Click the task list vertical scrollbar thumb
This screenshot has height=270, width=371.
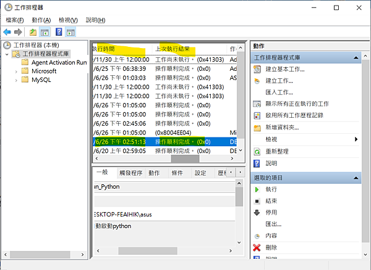click(x=241, y=95)
